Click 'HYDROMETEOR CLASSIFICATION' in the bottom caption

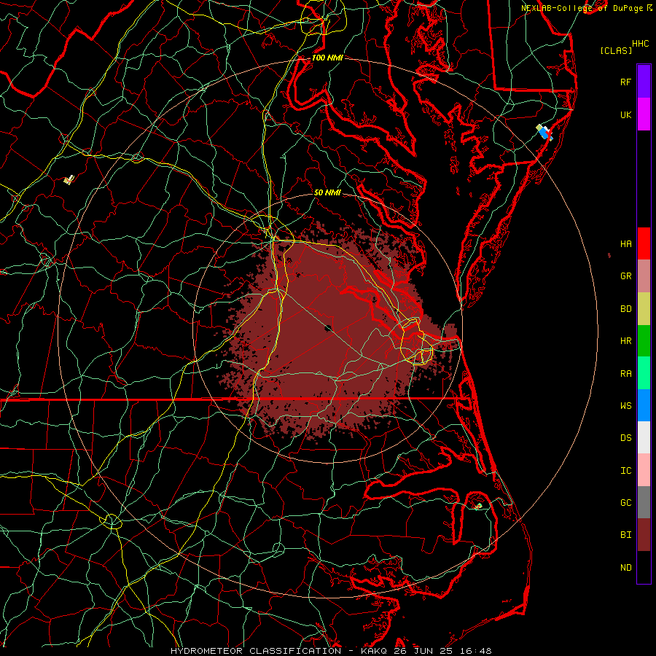pyautogui.click(x=256, y=651)
